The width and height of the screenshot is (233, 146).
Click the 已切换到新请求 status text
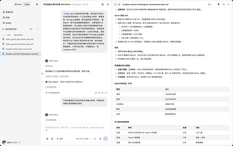(x=54, y=93)
